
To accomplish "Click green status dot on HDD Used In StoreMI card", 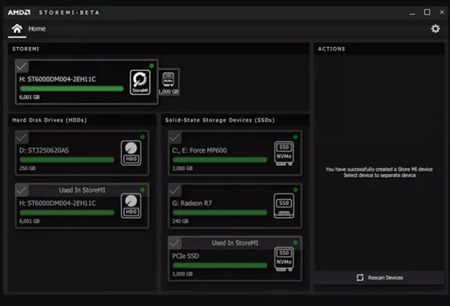I will point(142,190).
